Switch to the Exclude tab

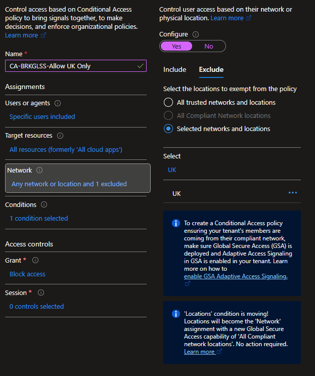(x=211, y=69)
